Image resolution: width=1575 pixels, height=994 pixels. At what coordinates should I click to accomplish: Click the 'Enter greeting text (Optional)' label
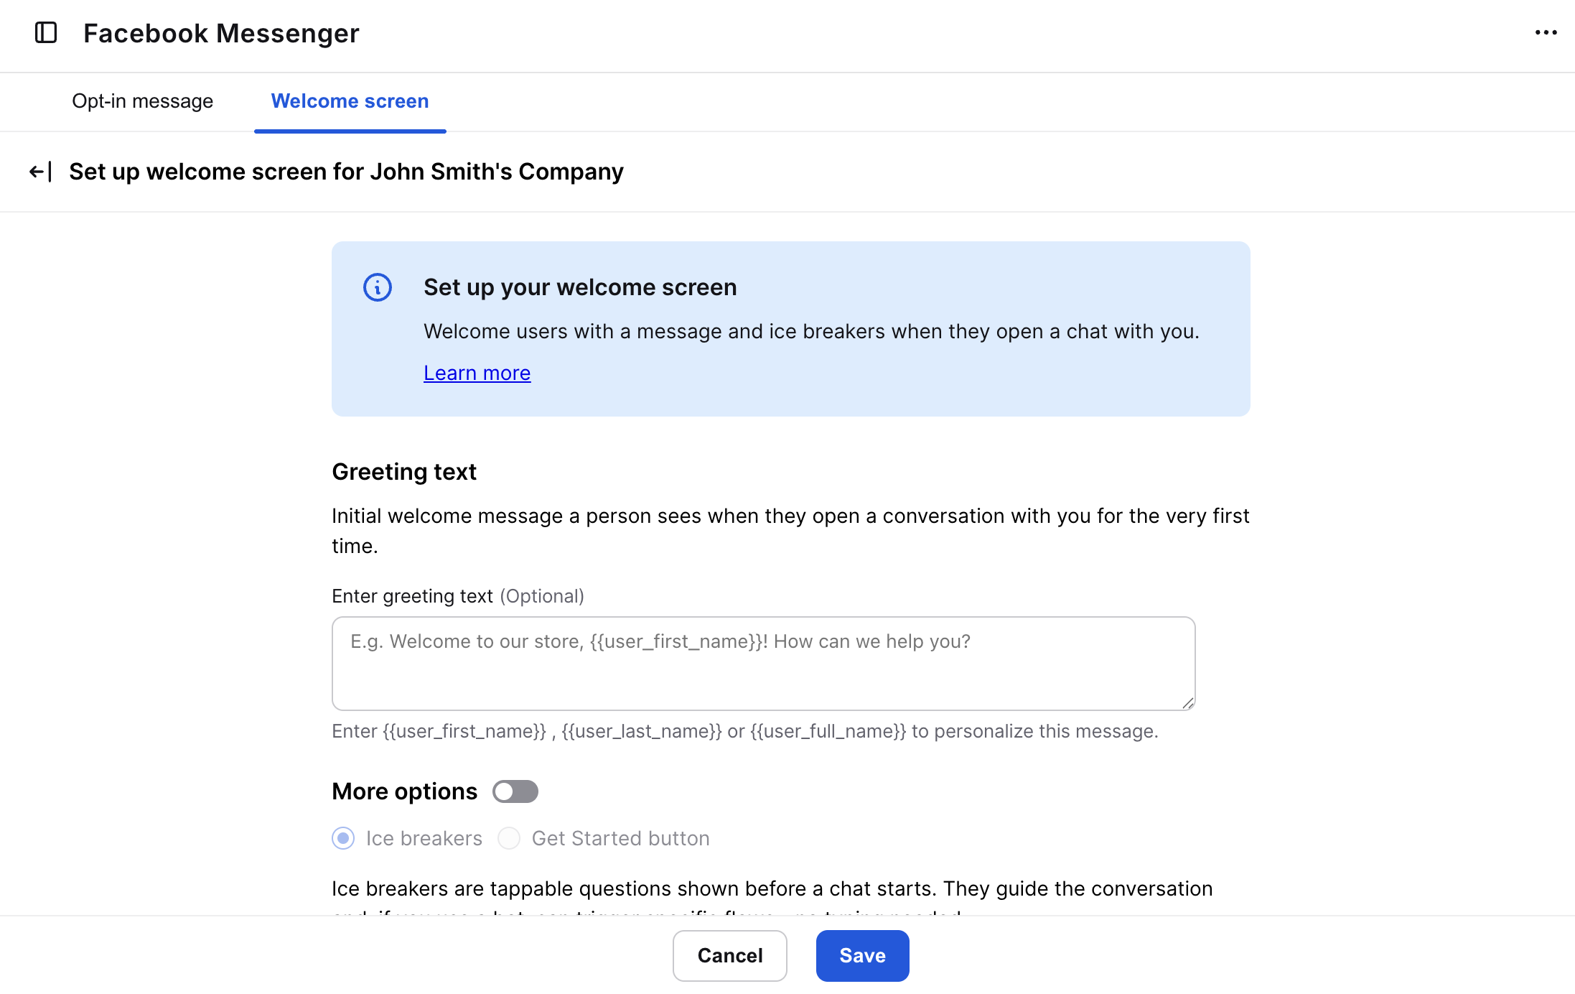[457, 596]
